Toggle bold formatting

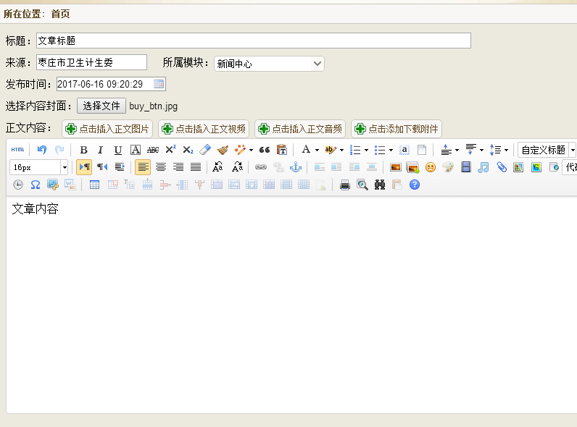(x=83, y=150)
